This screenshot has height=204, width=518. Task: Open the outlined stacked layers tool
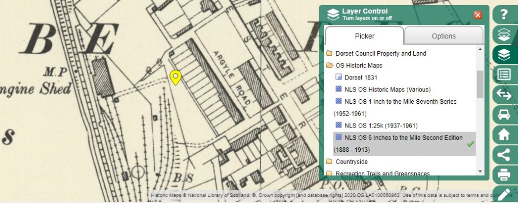coord(504,34)
